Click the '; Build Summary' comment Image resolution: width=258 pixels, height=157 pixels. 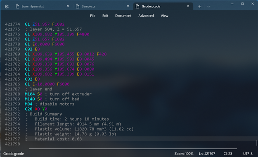tap(43, 114)
